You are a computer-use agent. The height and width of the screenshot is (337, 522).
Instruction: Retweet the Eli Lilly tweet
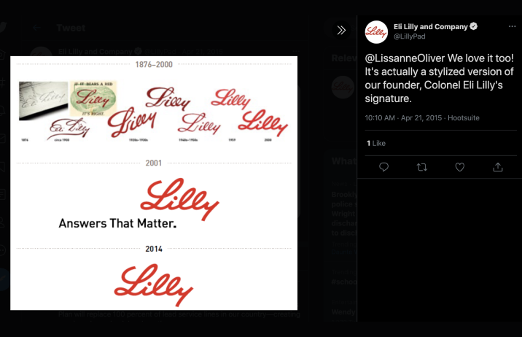coord(422,167)
